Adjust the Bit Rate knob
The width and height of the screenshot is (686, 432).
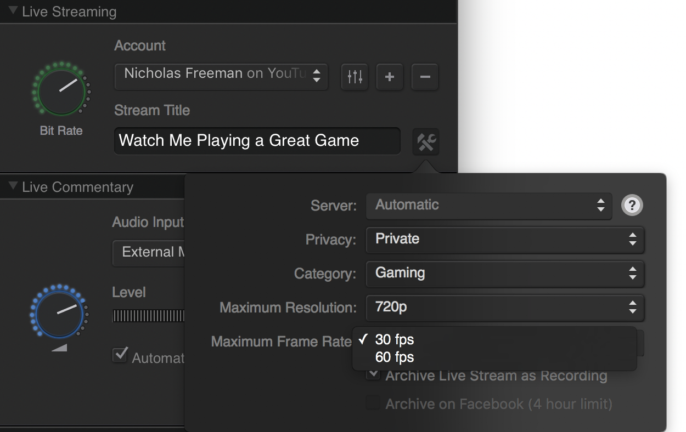pyautogui.click(x=61, y=89)
